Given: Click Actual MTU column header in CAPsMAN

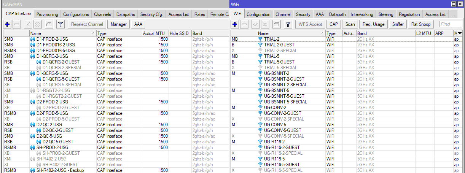Looking at the screenshot, I should (155, 33).
